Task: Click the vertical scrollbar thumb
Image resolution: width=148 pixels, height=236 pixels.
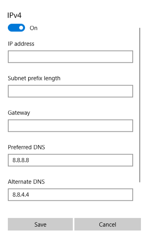Action: click(140, 105)
